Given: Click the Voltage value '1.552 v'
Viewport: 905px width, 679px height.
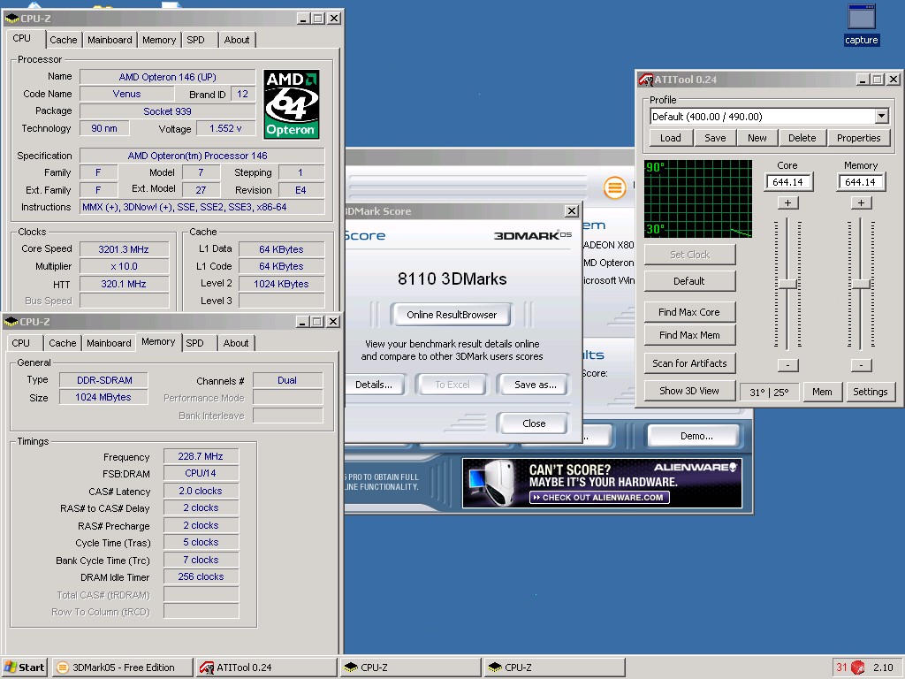Looking at the screenshot, I should tap(225, 128).
